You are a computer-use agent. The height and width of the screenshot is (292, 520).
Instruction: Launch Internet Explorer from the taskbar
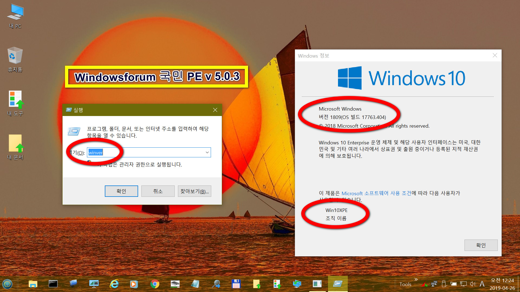[114, 284]
